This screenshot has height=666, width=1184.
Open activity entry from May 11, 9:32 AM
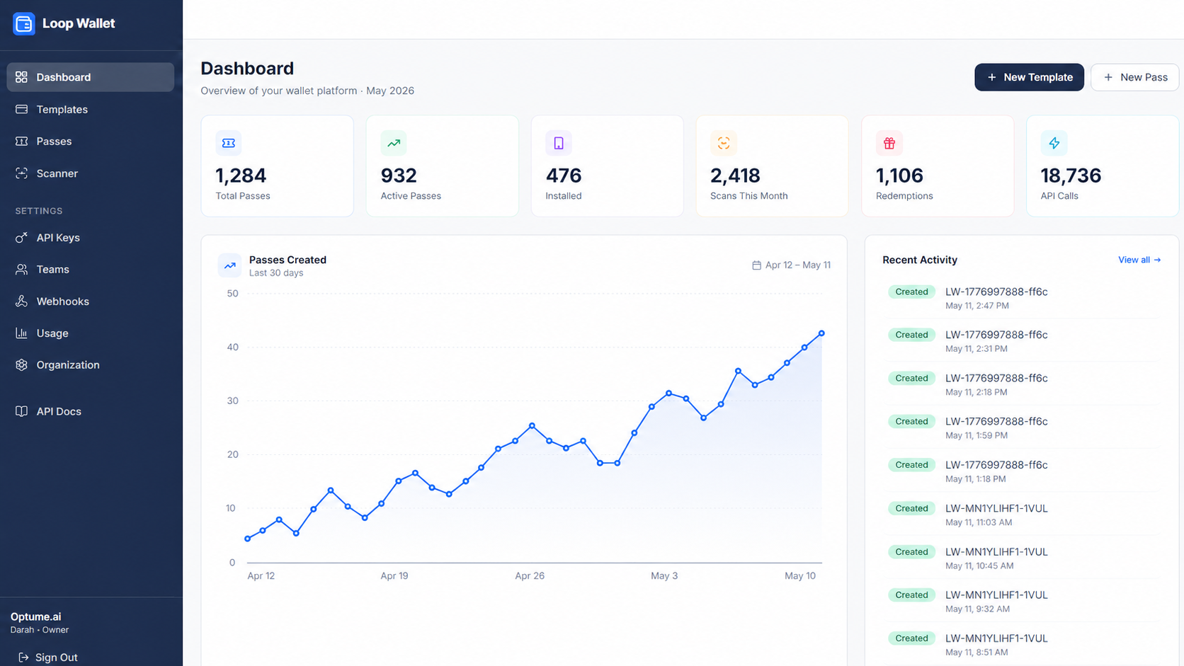coord(1022,601)
